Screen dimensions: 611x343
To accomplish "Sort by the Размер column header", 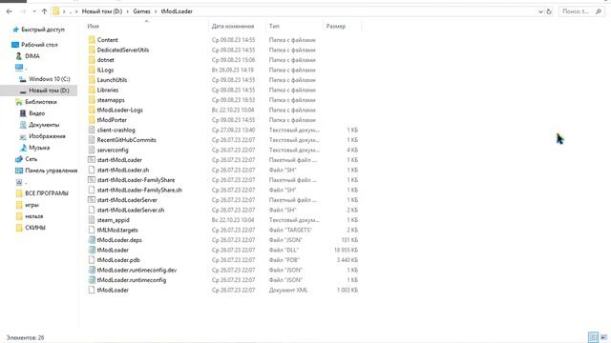I will (335, 26).
